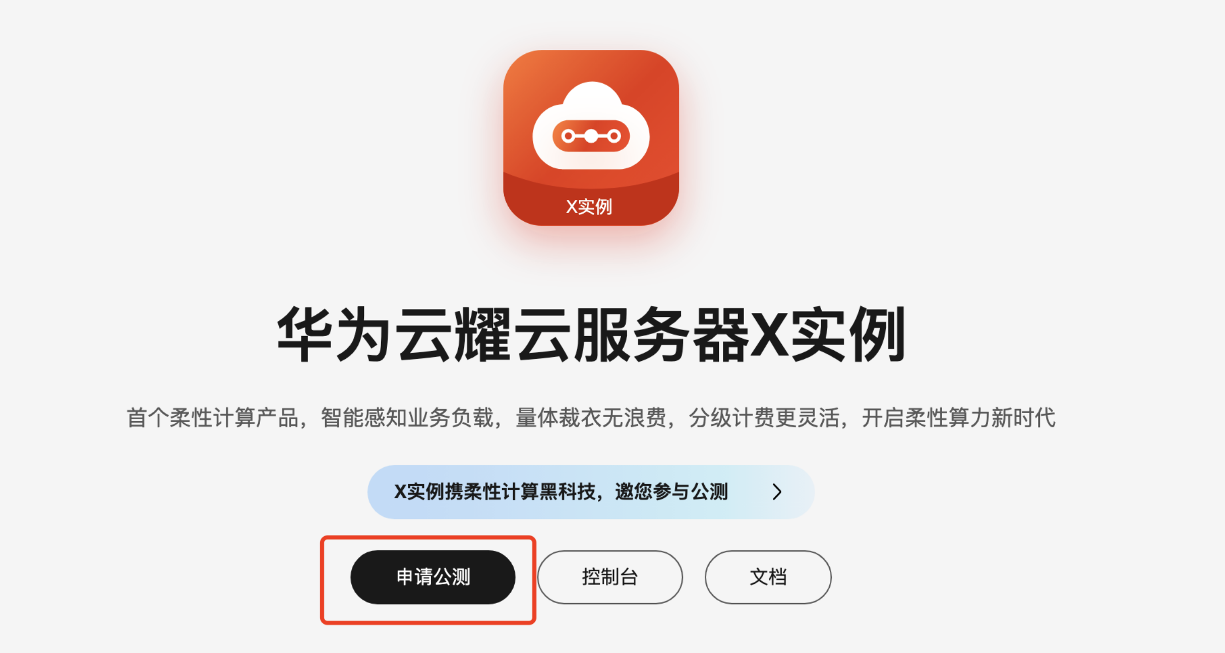1225x653 pixels.
Task: Click the phrase 智能感知业务负载 in the subtitle
Action: 407,418
